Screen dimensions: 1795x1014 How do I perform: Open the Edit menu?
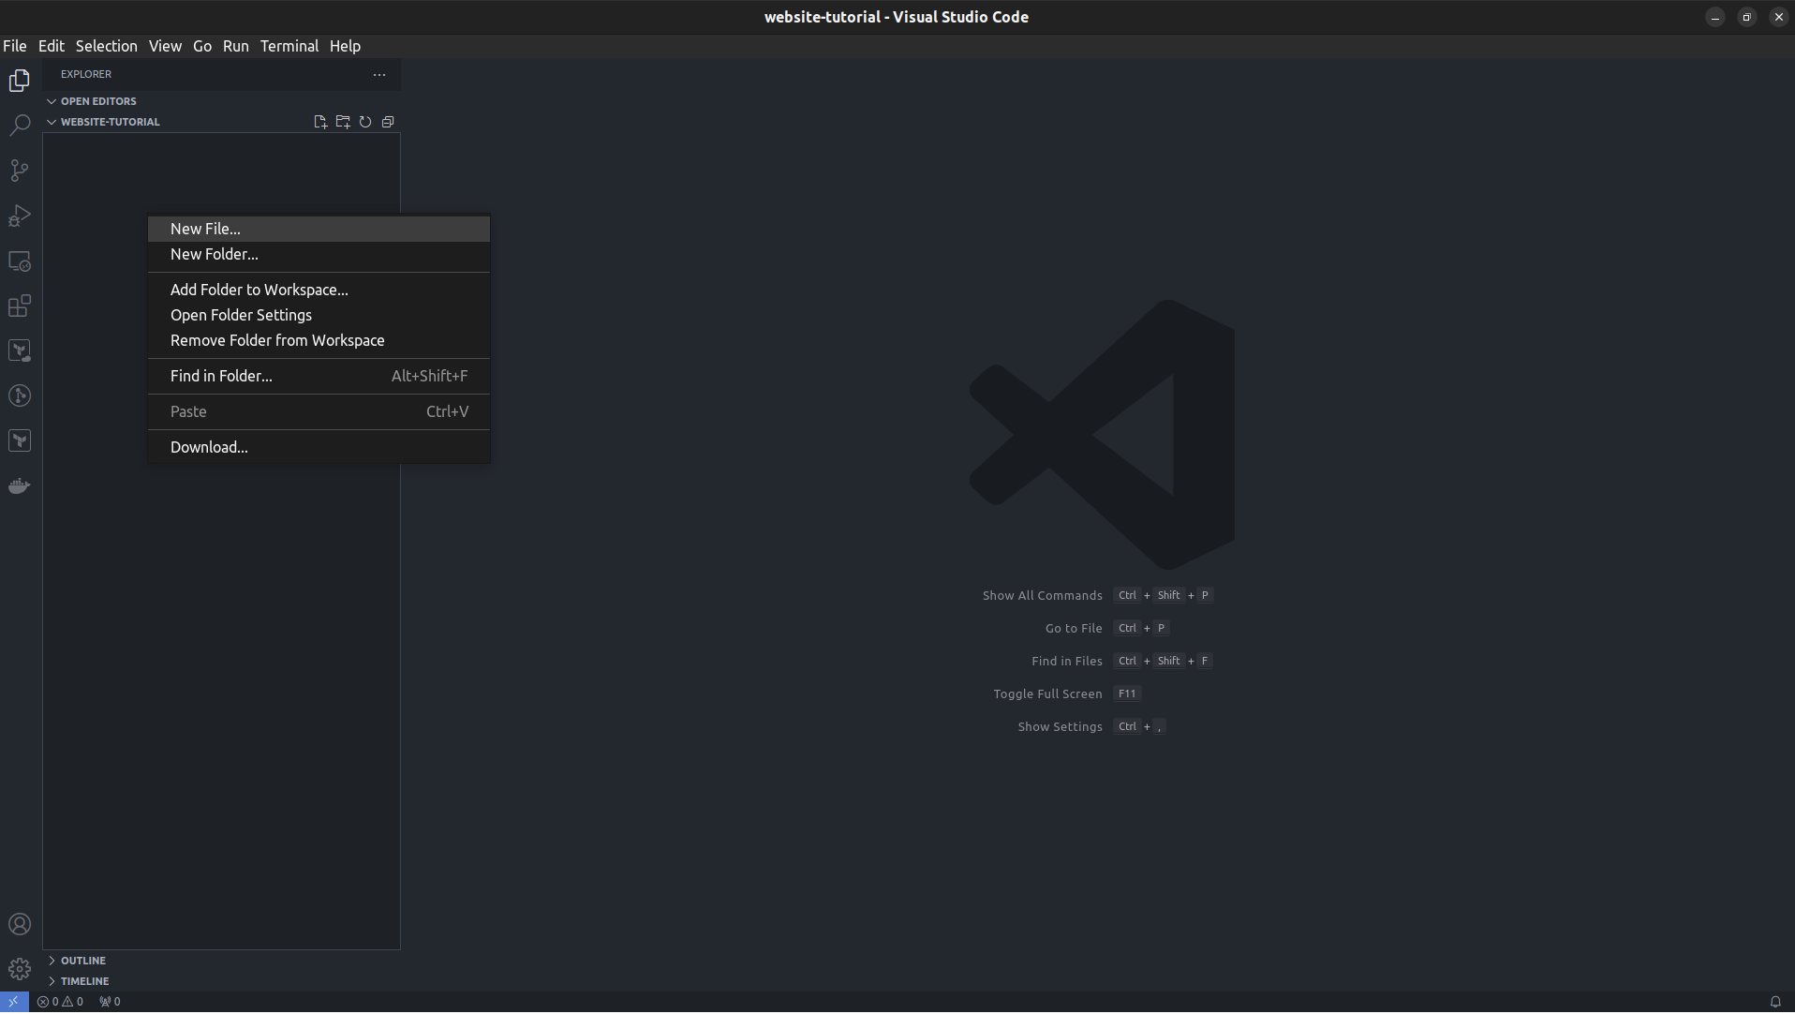[x=52, y=46]
